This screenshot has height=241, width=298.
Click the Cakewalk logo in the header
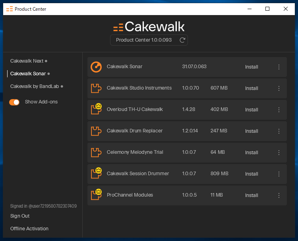coord(149,27)
